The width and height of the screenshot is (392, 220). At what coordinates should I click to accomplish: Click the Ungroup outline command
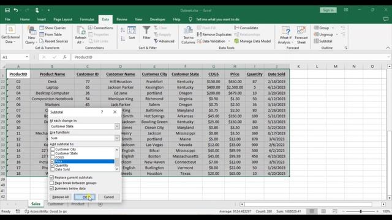tap(323, 34)
